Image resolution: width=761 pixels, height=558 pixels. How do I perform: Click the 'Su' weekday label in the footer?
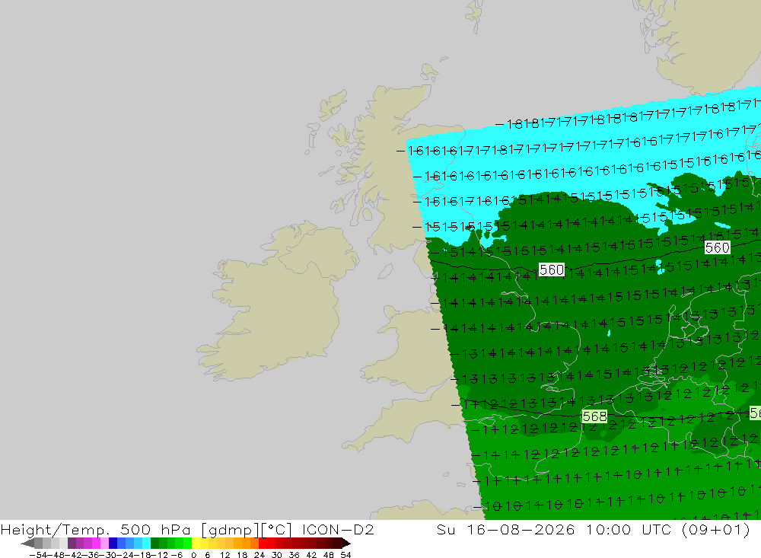point(446,529)
